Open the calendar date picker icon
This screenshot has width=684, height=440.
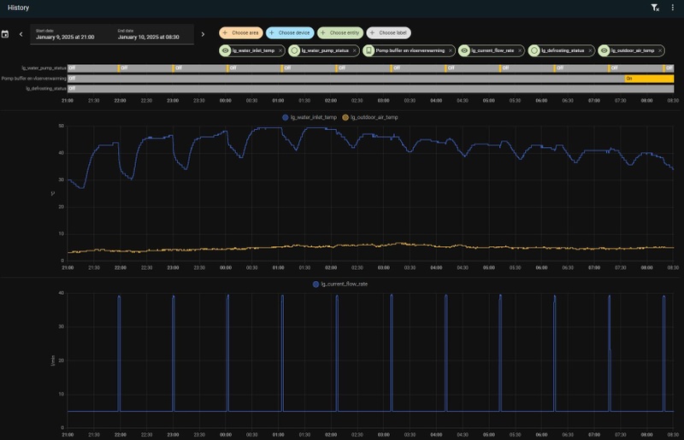[6, 34]
